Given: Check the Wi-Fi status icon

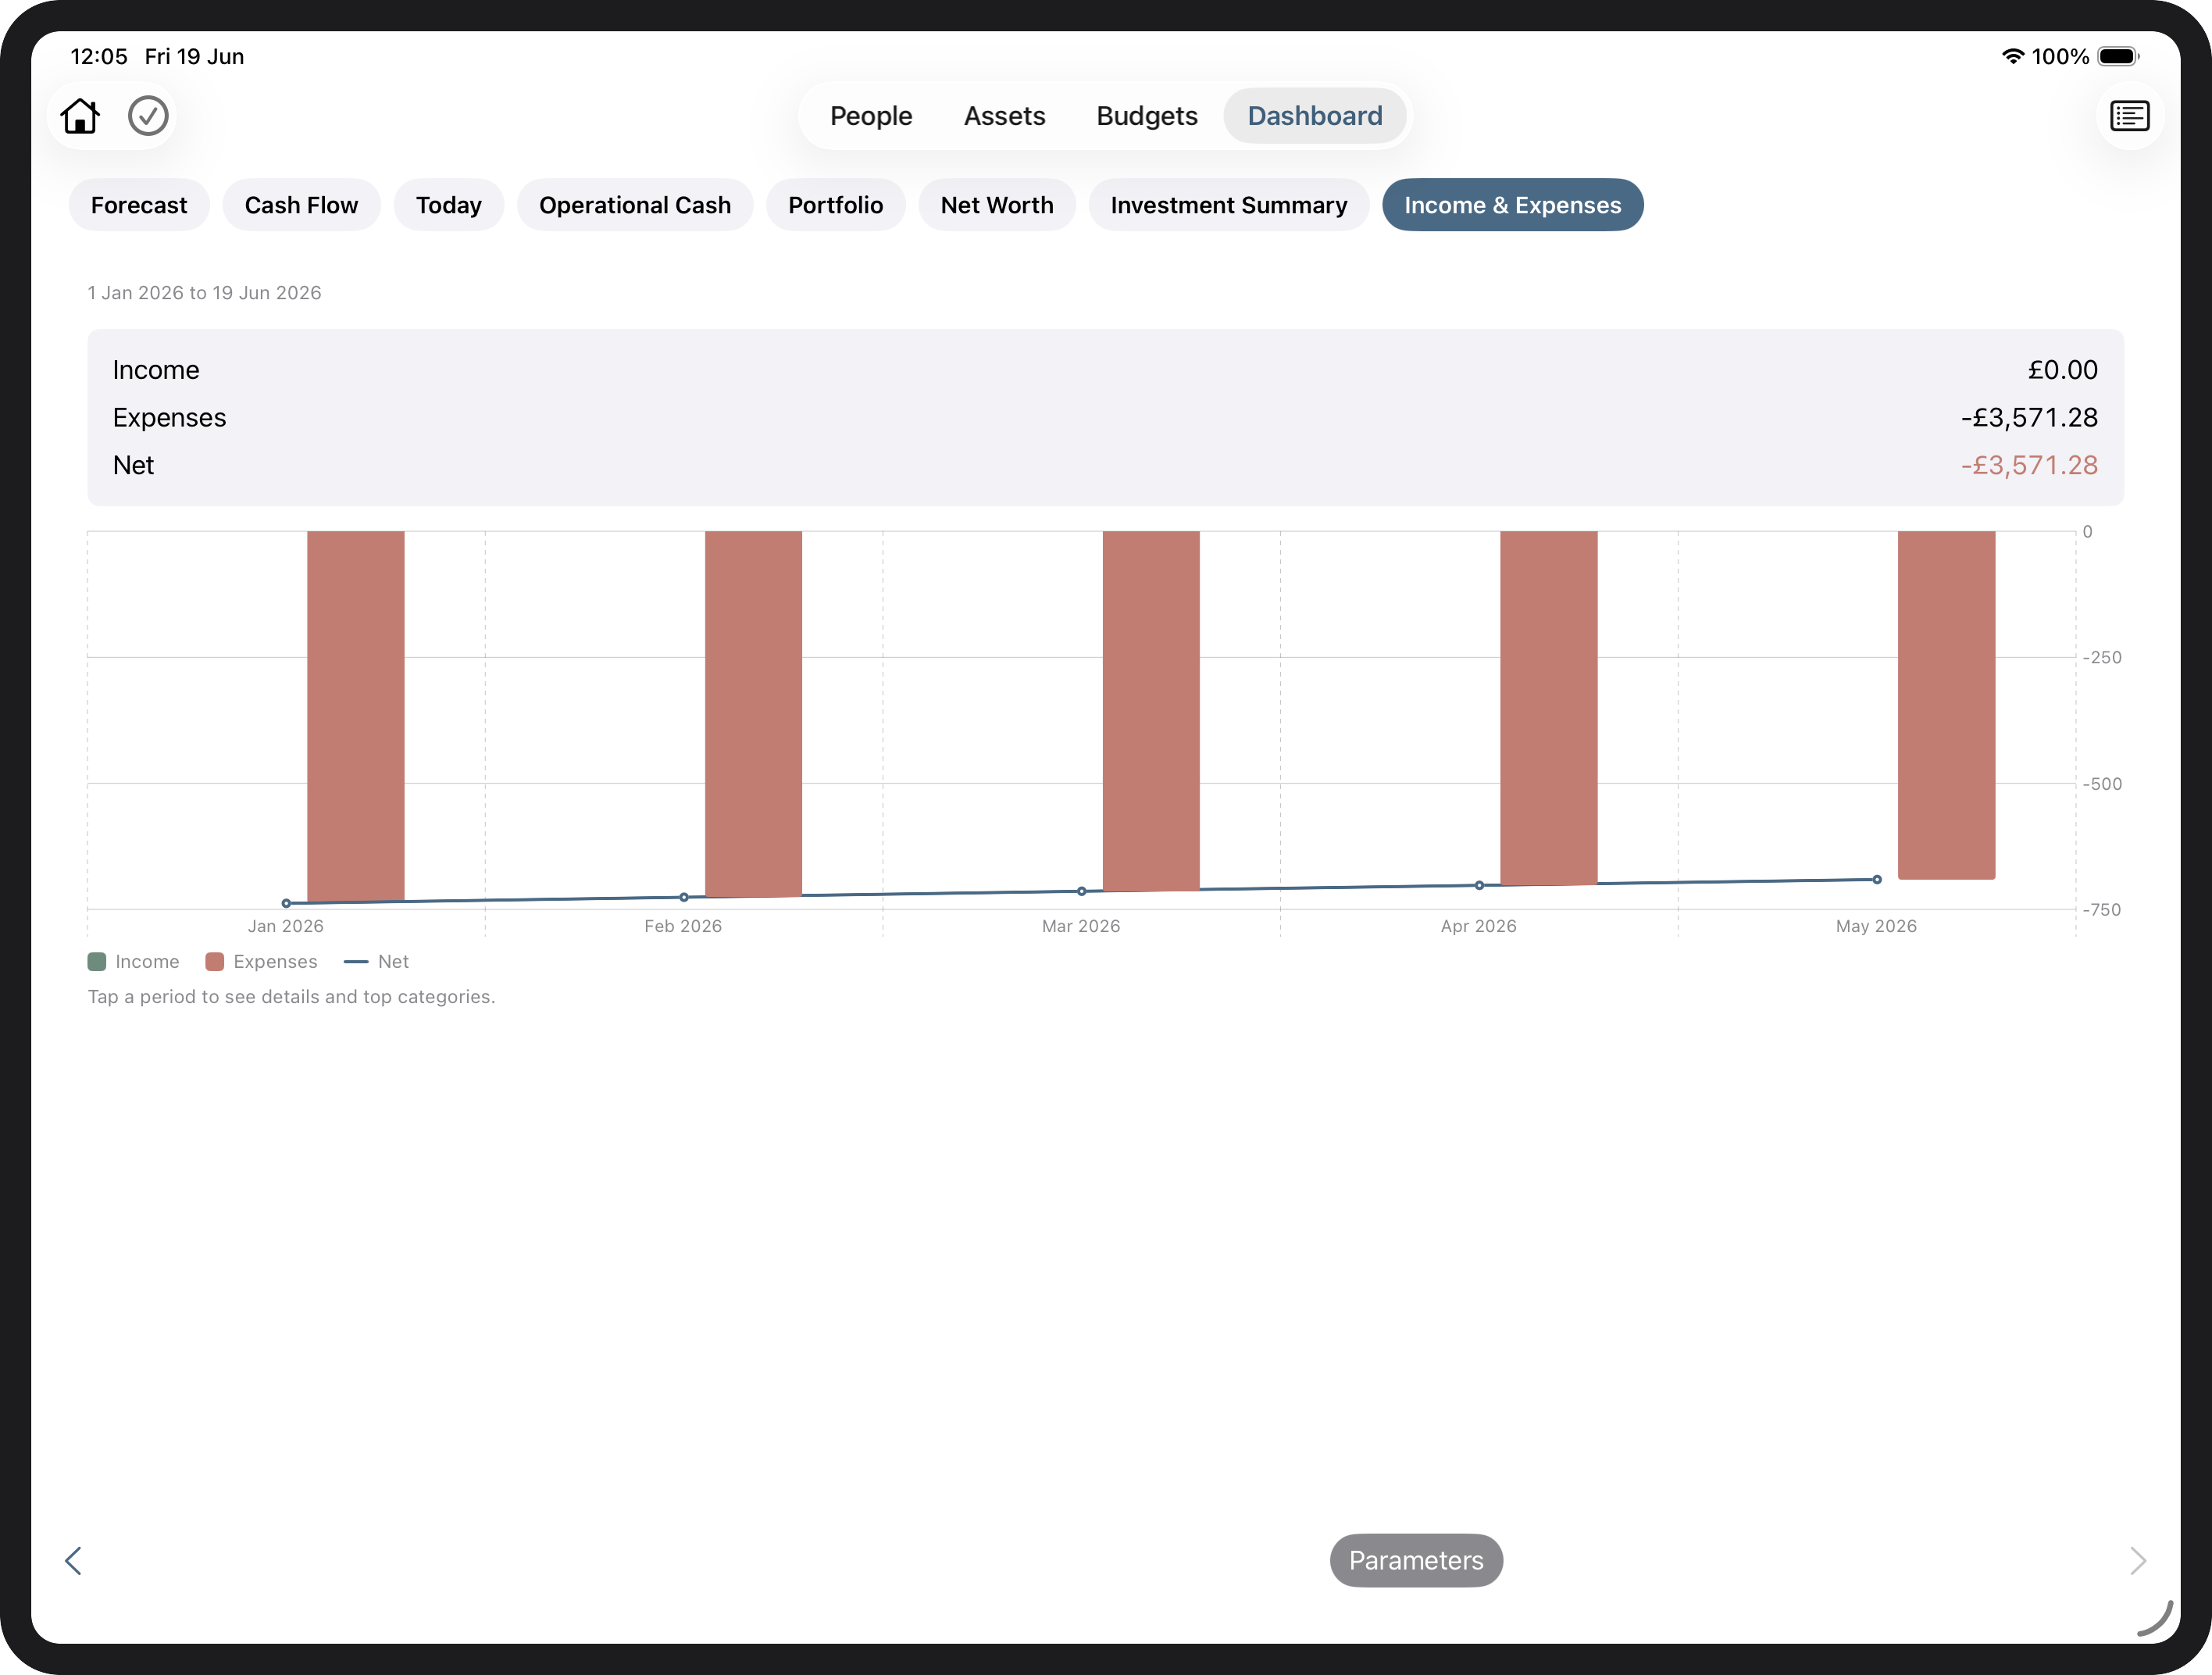Looking at the screenshot, I should 2012,56.
